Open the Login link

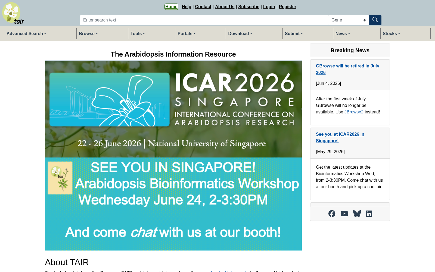click(269, 7)
